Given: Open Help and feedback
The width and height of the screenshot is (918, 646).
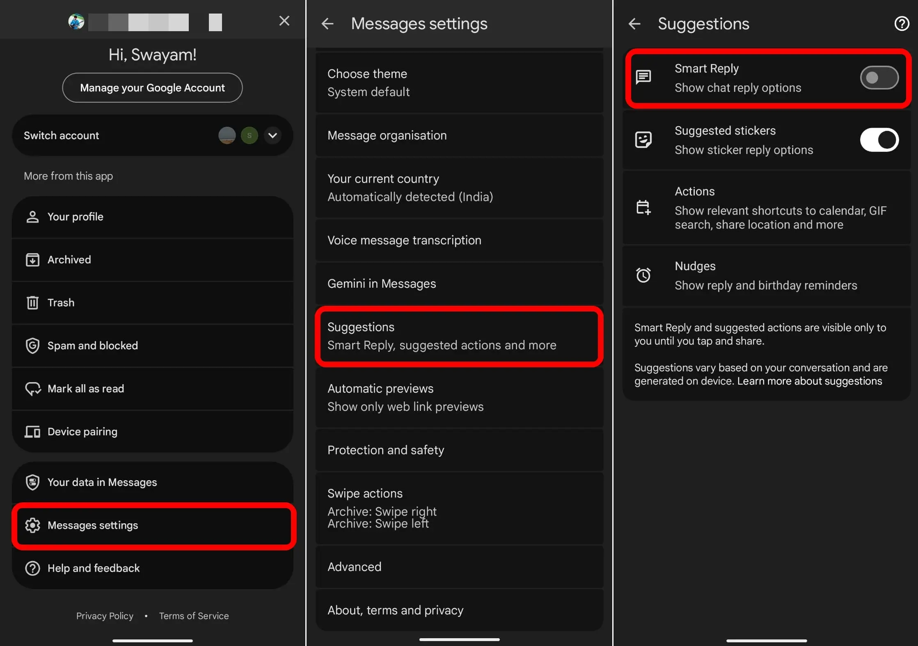Looking at the screenshot, I should click(x=93, y=568).
